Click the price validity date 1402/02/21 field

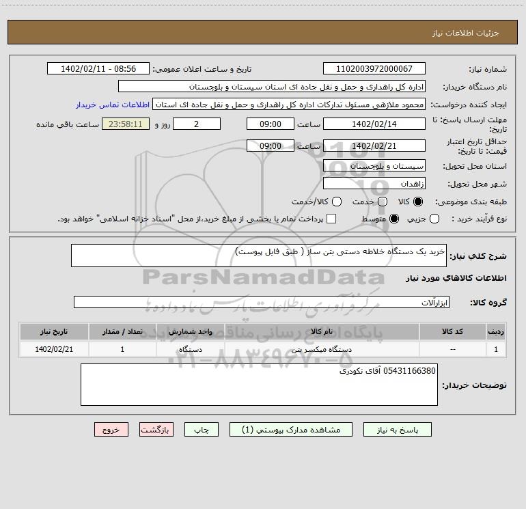pyautogui.click(x=374, y=146)
